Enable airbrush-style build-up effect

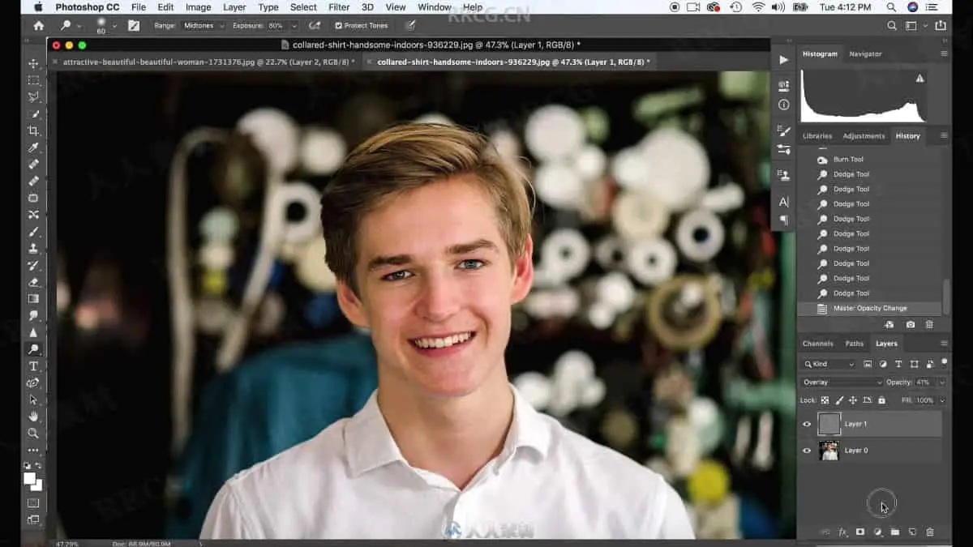point(315,25)
